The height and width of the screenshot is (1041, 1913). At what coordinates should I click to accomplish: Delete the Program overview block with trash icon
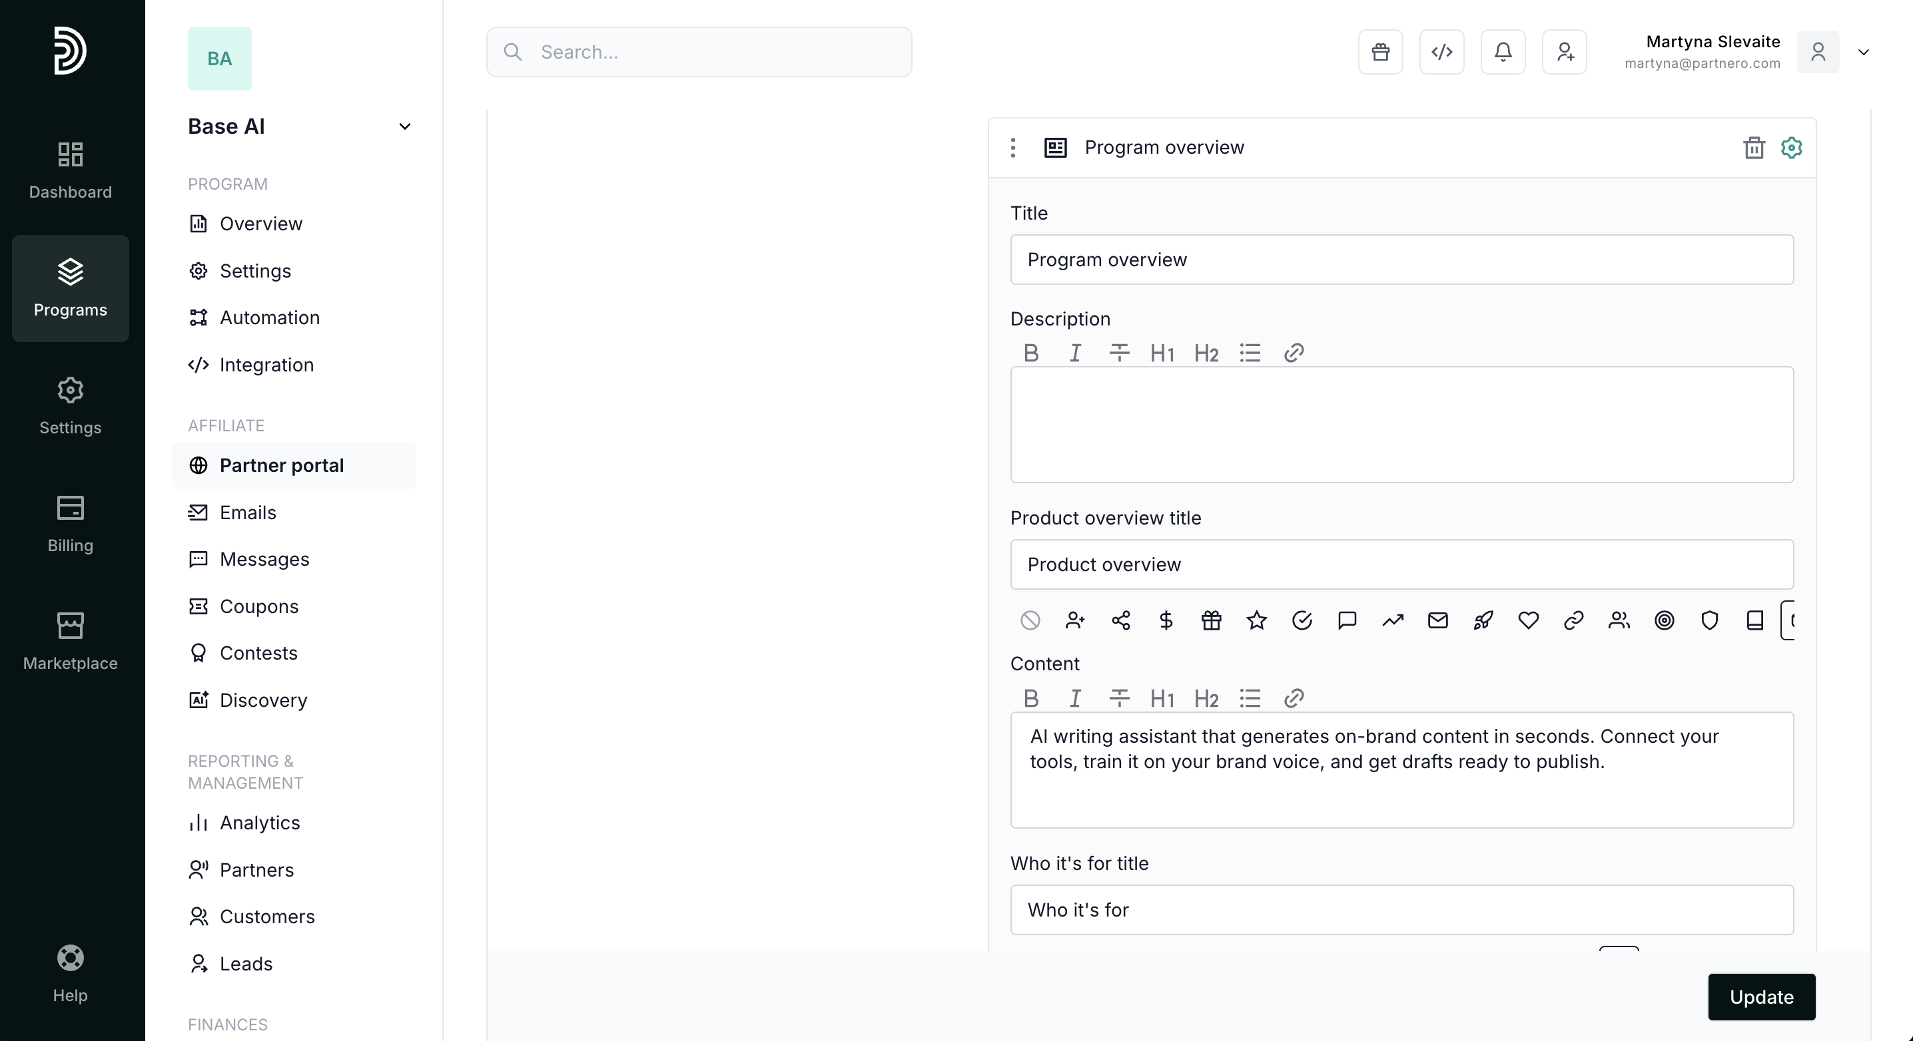1753,148
